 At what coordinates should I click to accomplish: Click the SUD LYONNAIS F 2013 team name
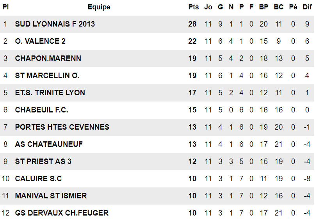[x=55, y=24]
